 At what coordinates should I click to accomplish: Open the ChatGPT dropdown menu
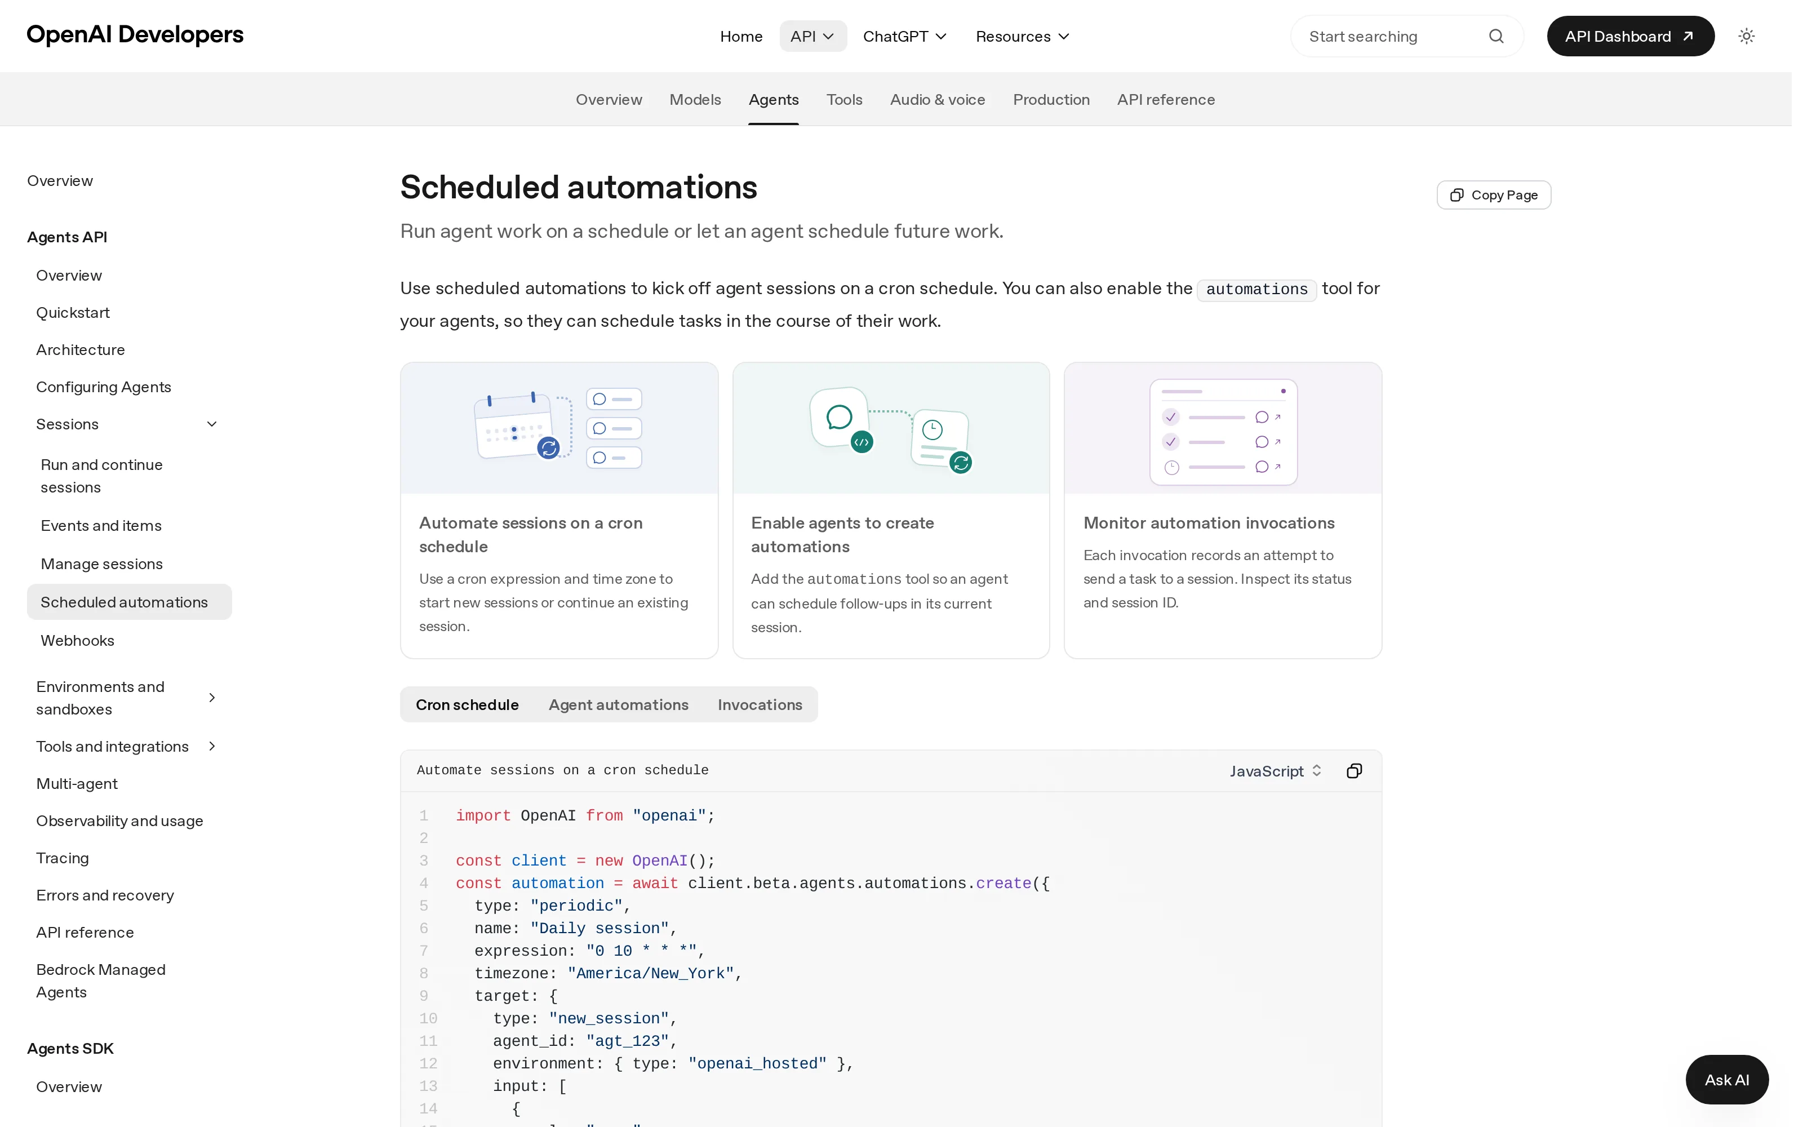tap(904, 36)
